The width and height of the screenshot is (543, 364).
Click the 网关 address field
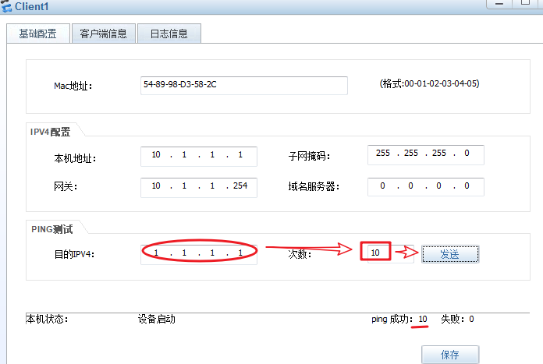[x=199, y=187]
